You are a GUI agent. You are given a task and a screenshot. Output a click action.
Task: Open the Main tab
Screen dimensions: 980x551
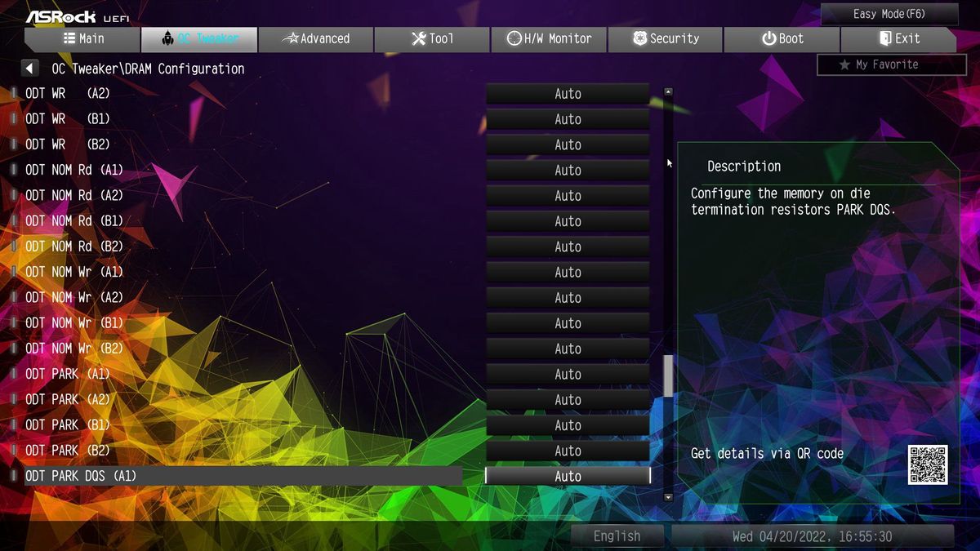(x=82, y=38)
